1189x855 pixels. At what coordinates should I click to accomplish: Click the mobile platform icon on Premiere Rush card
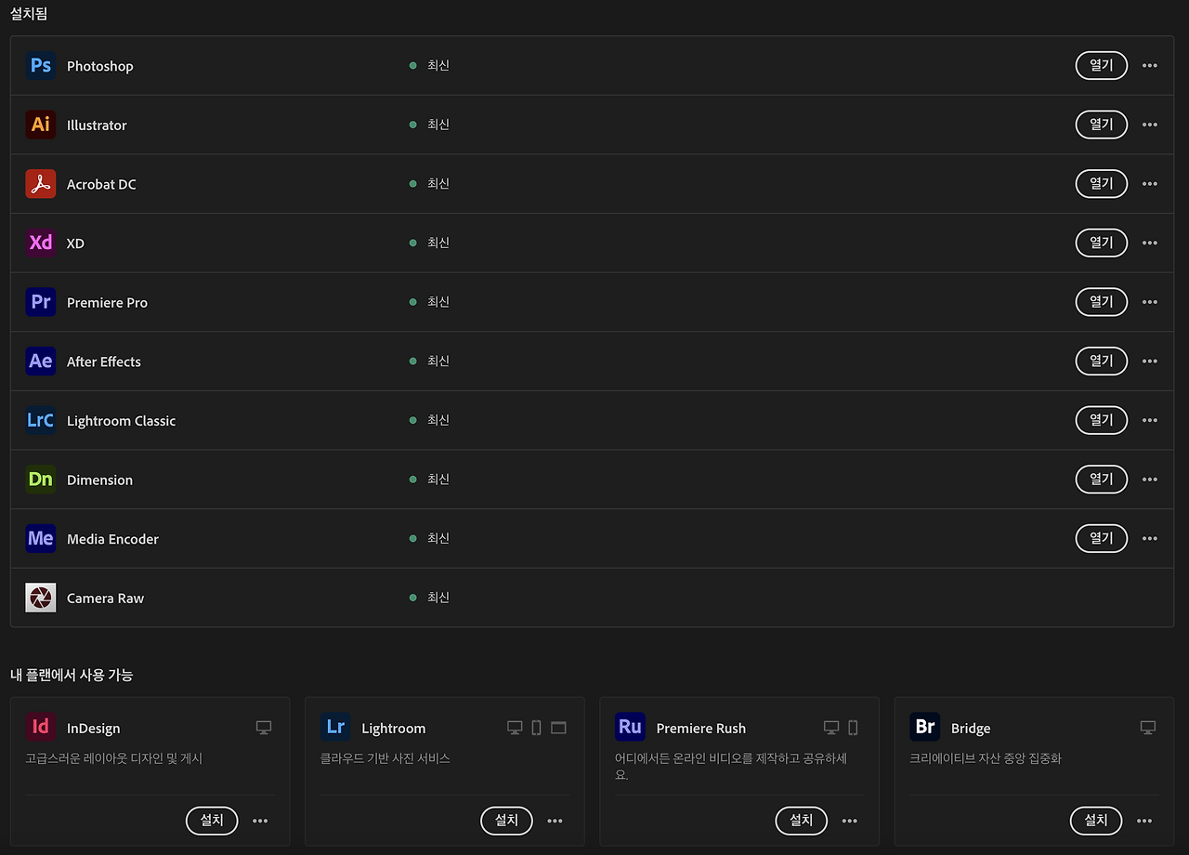click(x=853, y=728)
